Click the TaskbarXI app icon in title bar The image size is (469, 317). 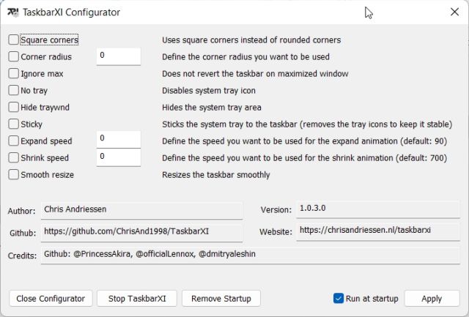13,12
